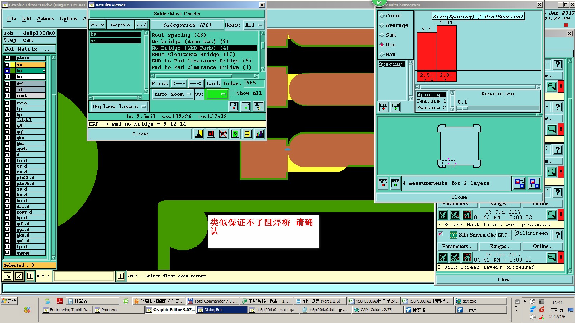Viewport: 575px width, 323px height.
Task: Click the Index input field
Action: coord(254,83)
